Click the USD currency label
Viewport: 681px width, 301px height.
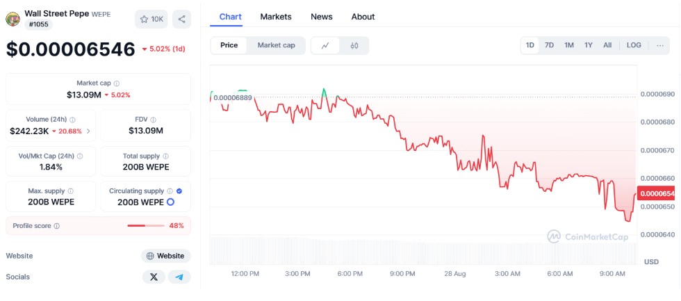tap(651, 262)
